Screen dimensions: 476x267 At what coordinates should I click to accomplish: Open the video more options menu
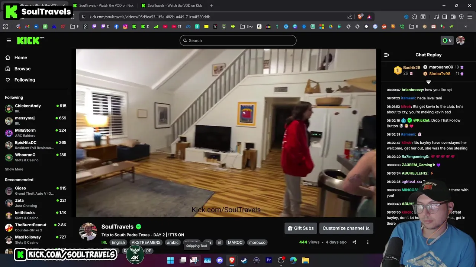click(368, 242)
